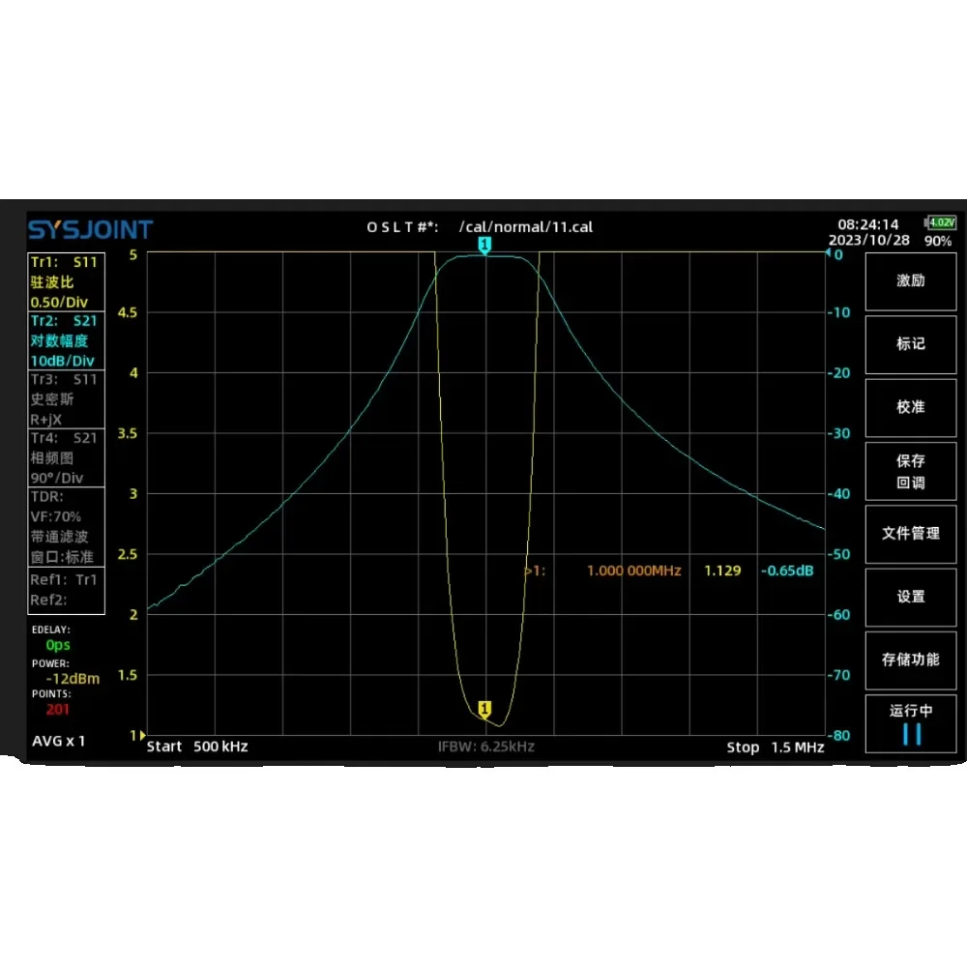967x967 pixels.
Task: Open the 文件管理 file manager
Action: (x=910, y=534)
